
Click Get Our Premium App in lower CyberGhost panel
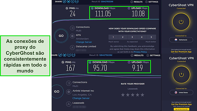click(182, 104)
